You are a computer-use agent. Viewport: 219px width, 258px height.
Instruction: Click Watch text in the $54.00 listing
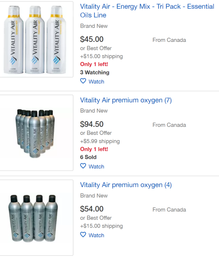click(96, 235)
